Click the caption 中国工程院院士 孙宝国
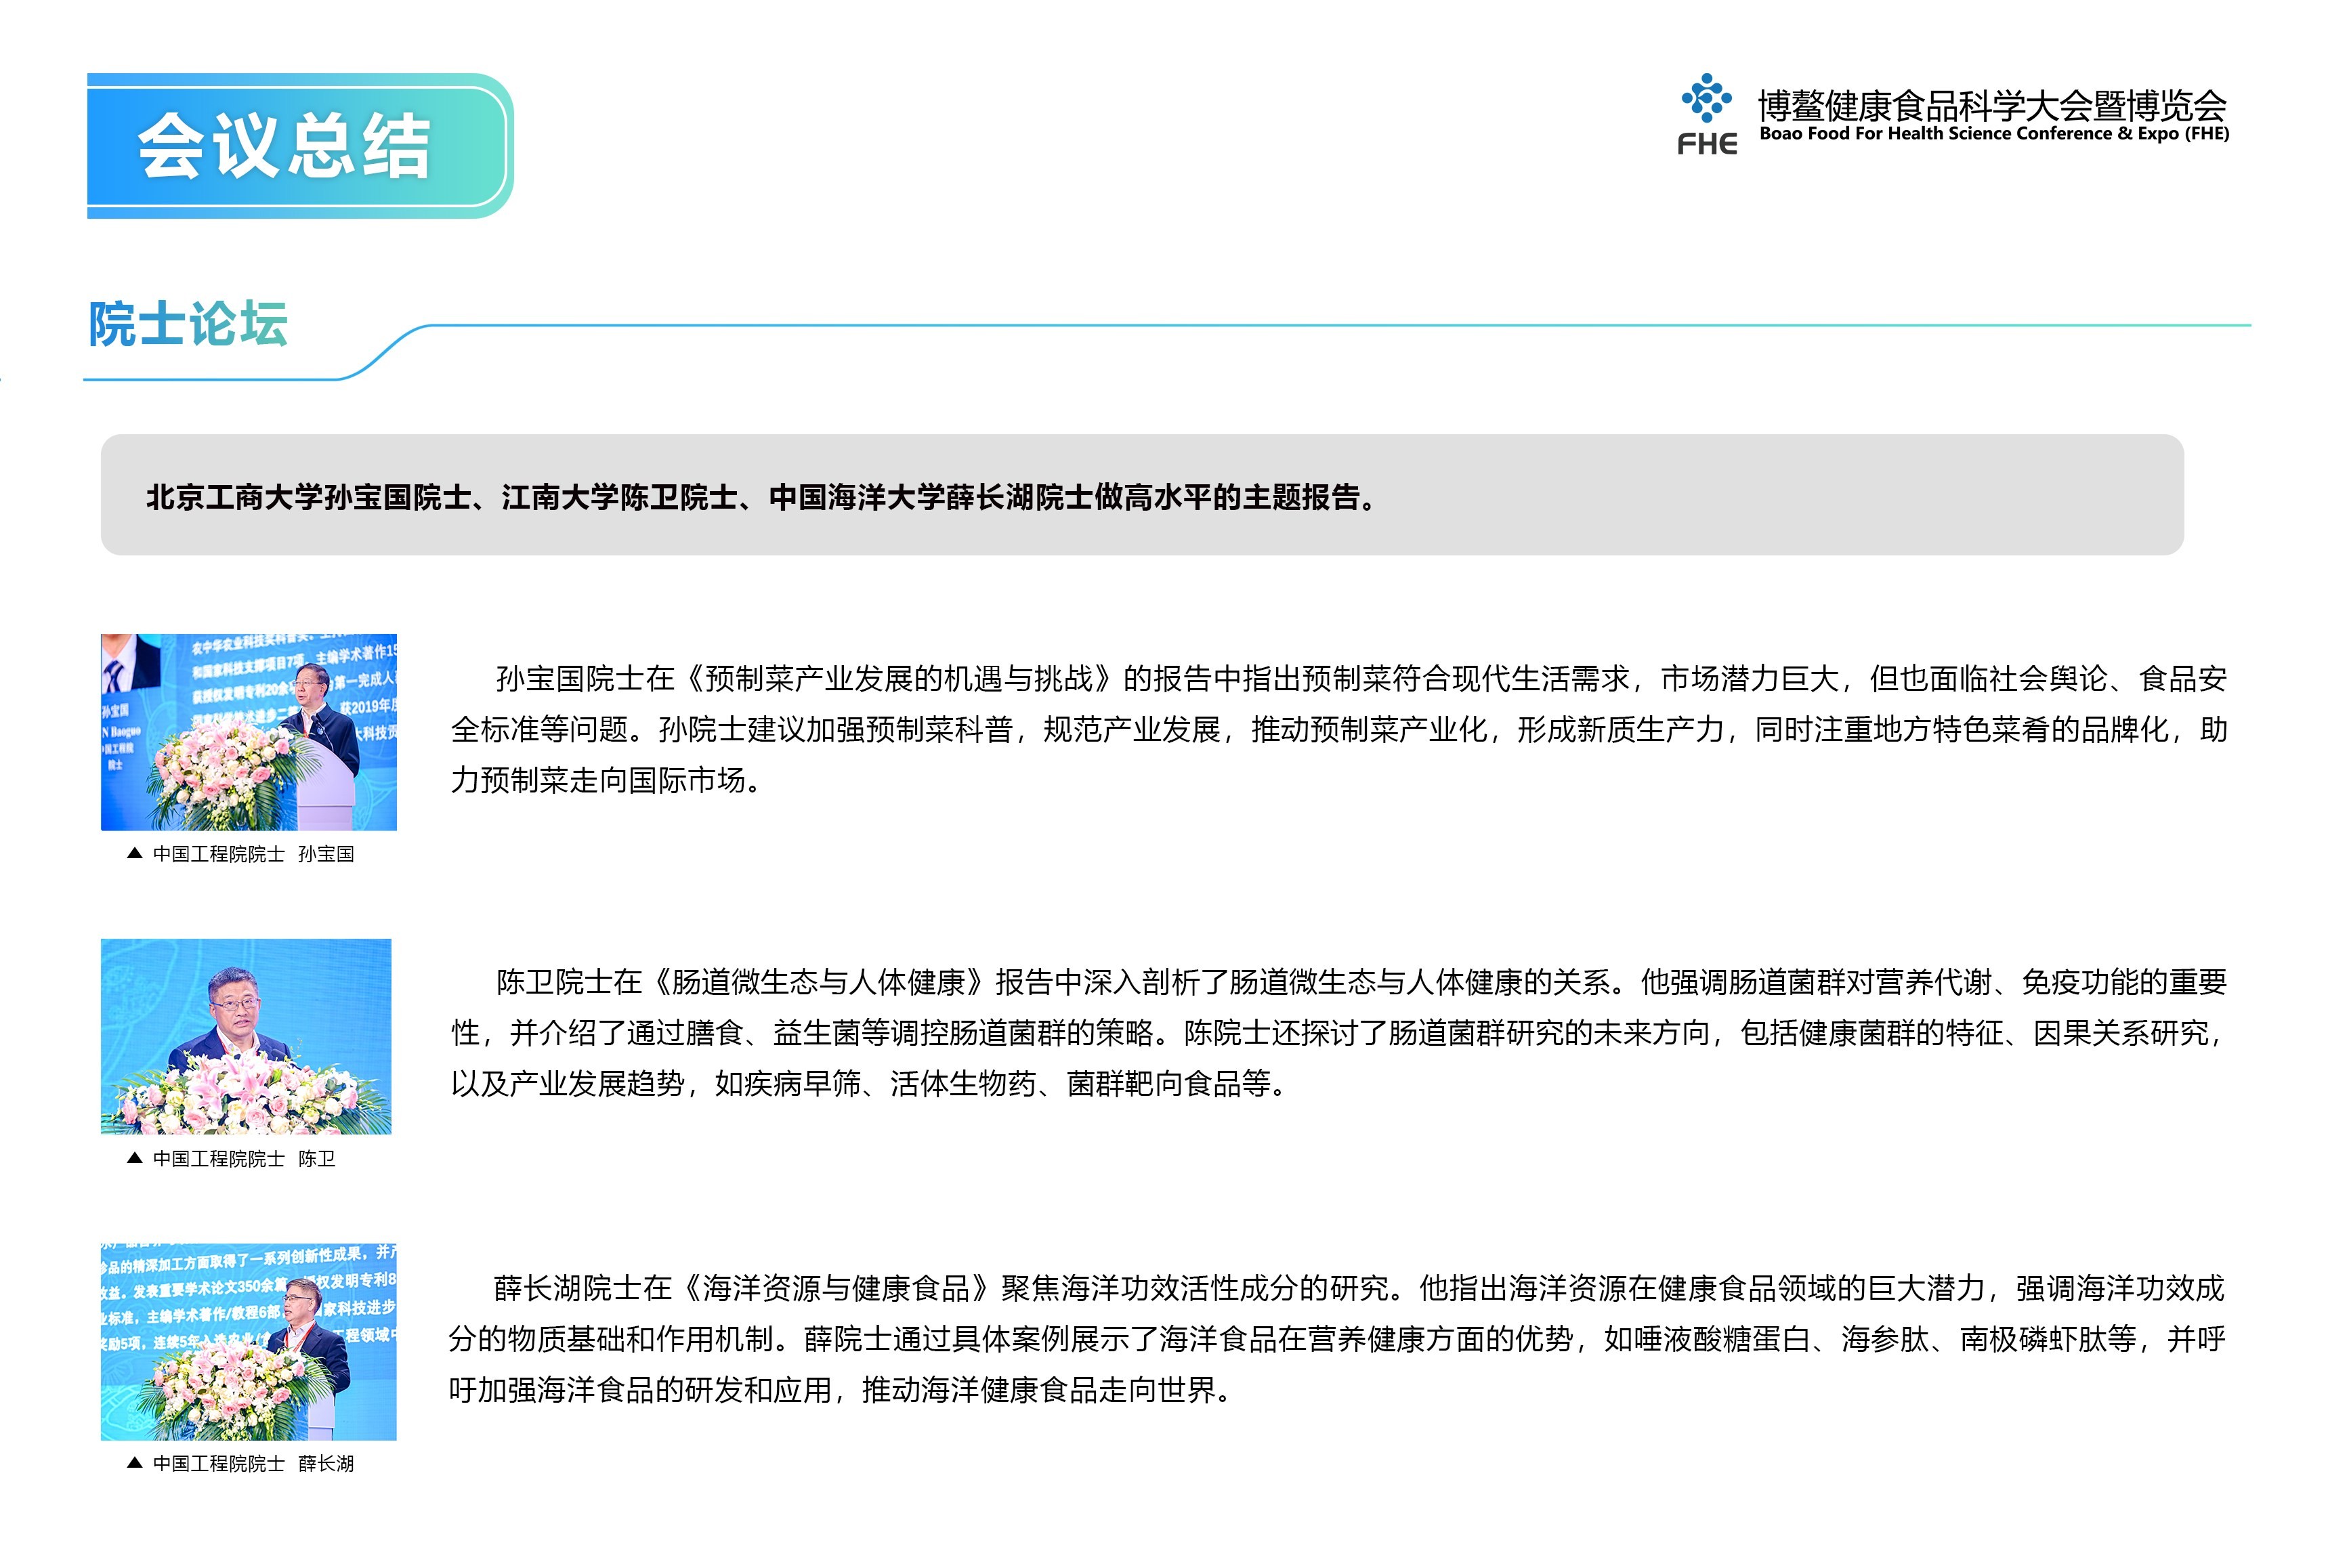The image size is (2328, 1568). point(253,854)
